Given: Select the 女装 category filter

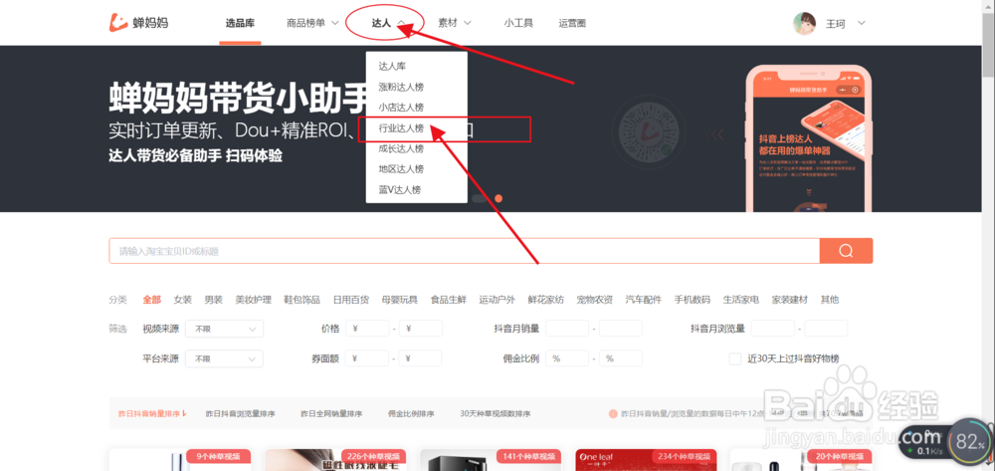Looking at the screenshot, I should pos(183,300).
